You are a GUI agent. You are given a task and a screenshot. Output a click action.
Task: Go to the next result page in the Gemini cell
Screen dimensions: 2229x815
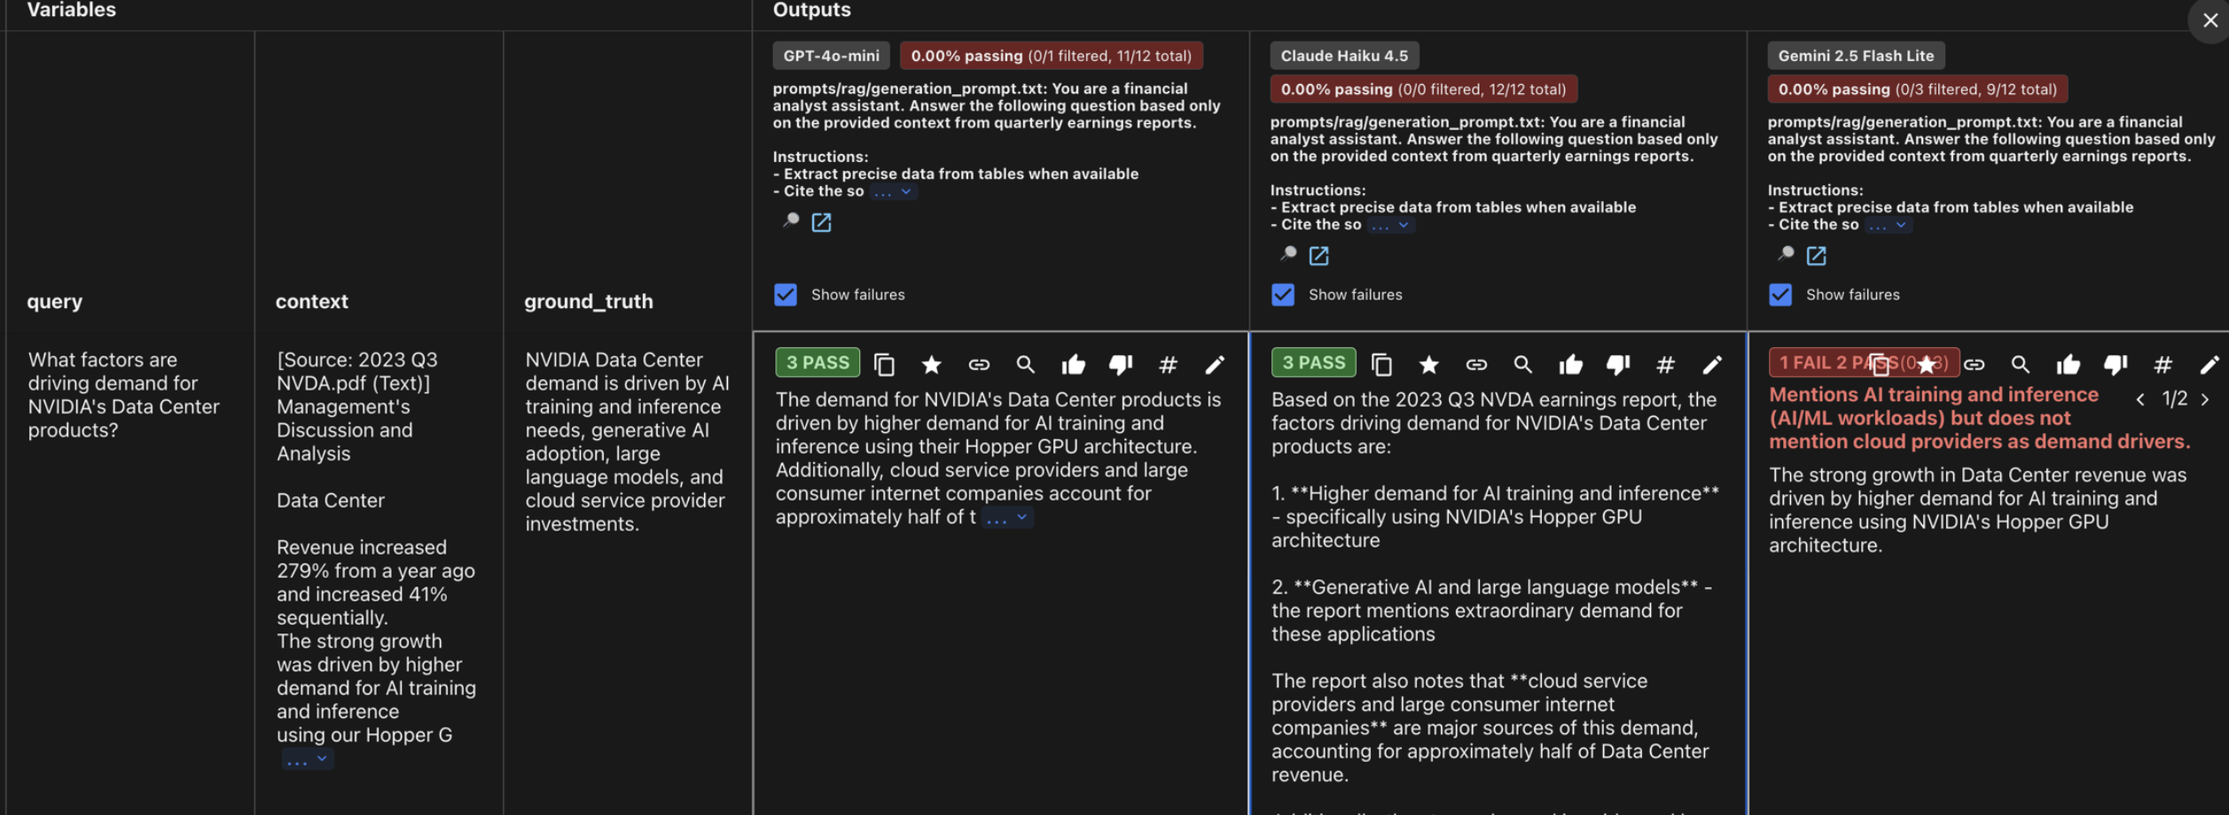pyautogui.click(x=2207, y=399)
